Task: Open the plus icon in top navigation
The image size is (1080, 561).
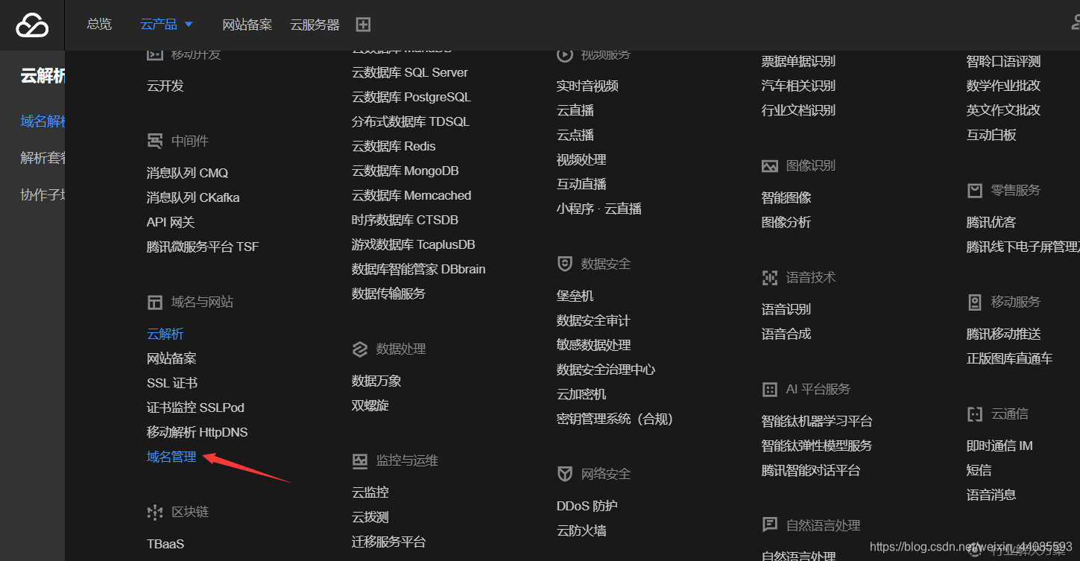Action: [x=363, y=25]
